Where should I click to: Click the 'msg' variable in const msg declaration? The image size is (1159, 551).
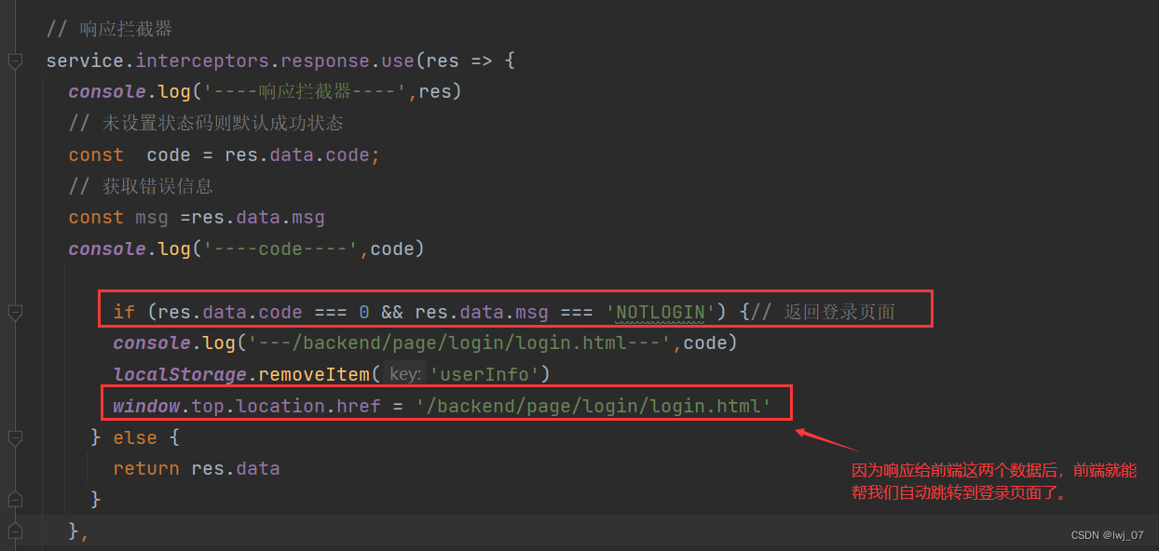152,217
